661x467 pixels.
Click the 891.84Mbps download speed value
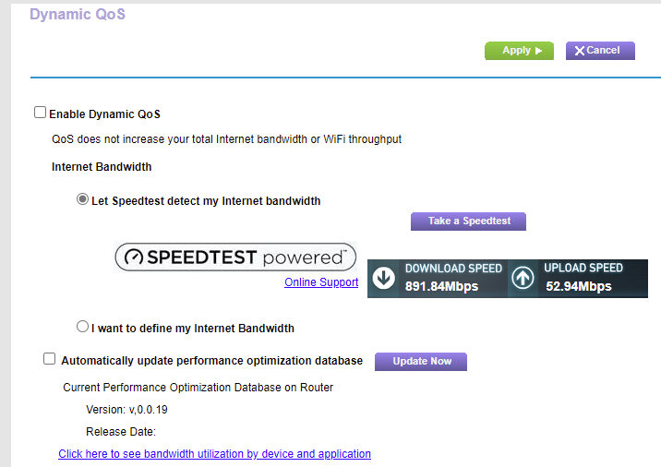click(x=441, y=286)
